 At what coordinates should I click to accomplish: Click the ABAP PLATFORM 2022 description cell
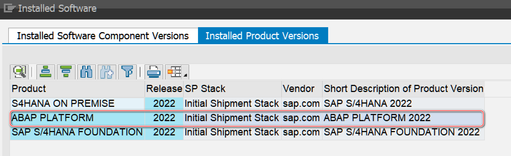(377, 118)
